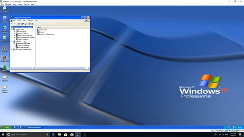Select Shared Folders in the tree
Screen dimensions: 244x137
pos(23,33)
